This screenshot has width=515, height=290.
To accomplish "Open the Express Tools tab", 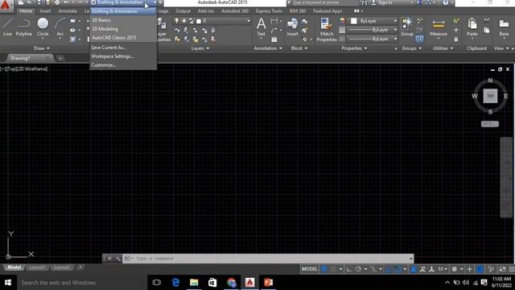I will point(269,10).
